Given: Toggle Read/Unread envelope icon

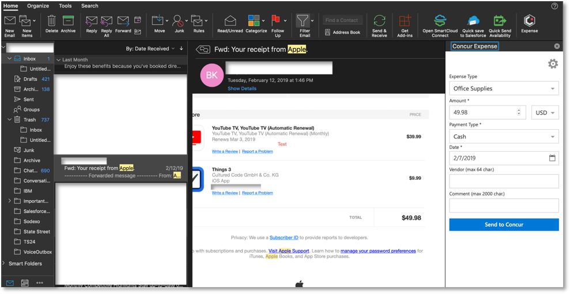Looking at the screenshot, I should [230, 21].
